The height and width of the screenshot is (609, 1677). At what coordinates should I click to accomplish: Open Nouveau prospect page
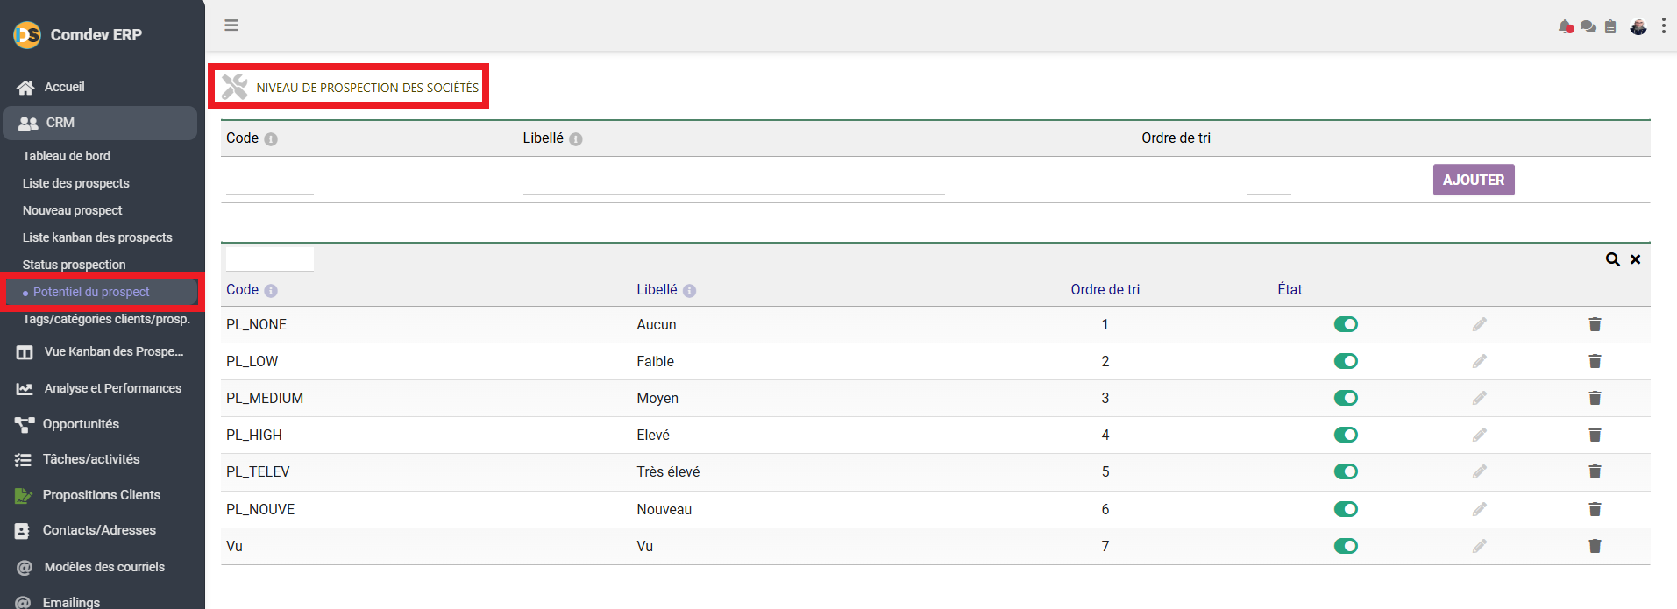pyautogui.click(x=73, y=210)
